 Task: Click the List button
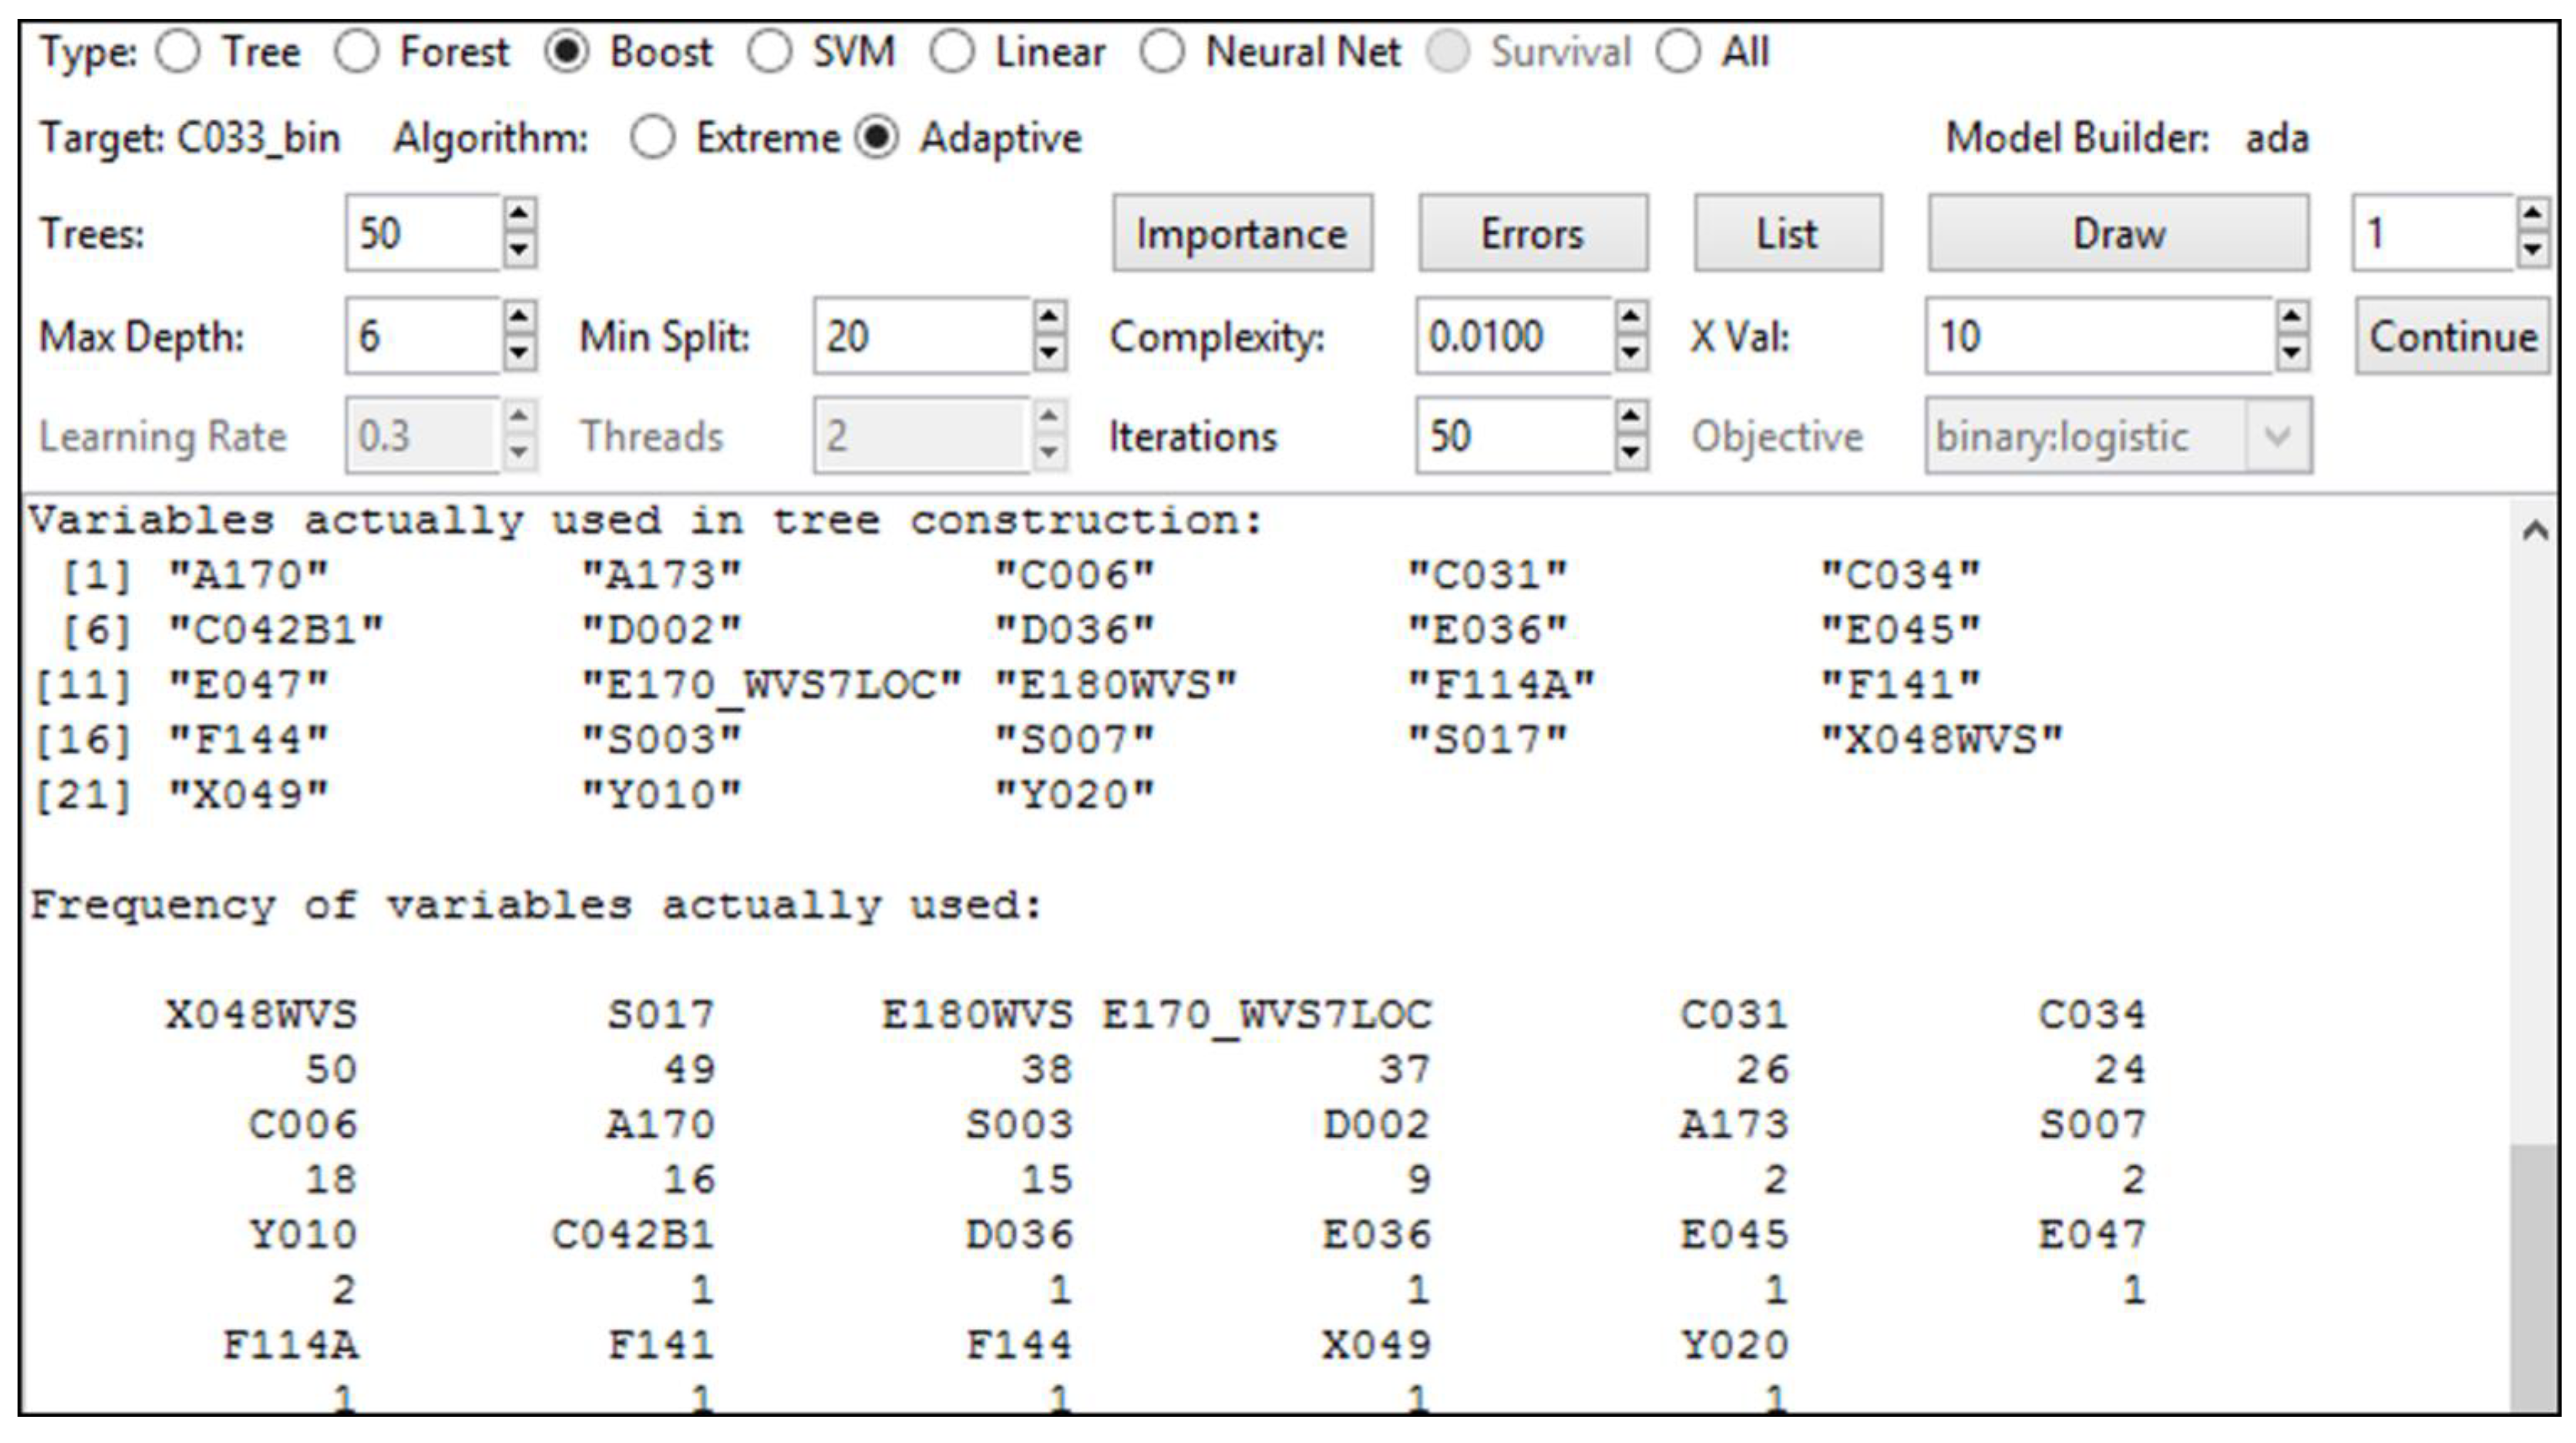coord(1786,234)
